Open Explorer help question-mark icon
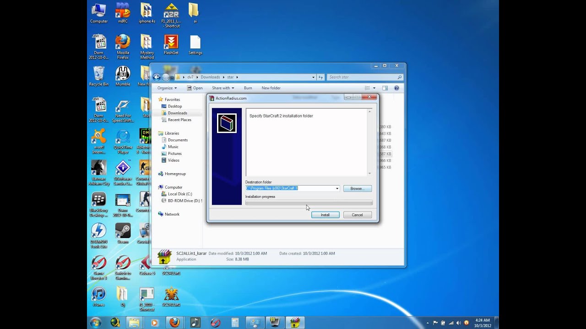This screenshot has width=586, height=329. pos(396,88)
